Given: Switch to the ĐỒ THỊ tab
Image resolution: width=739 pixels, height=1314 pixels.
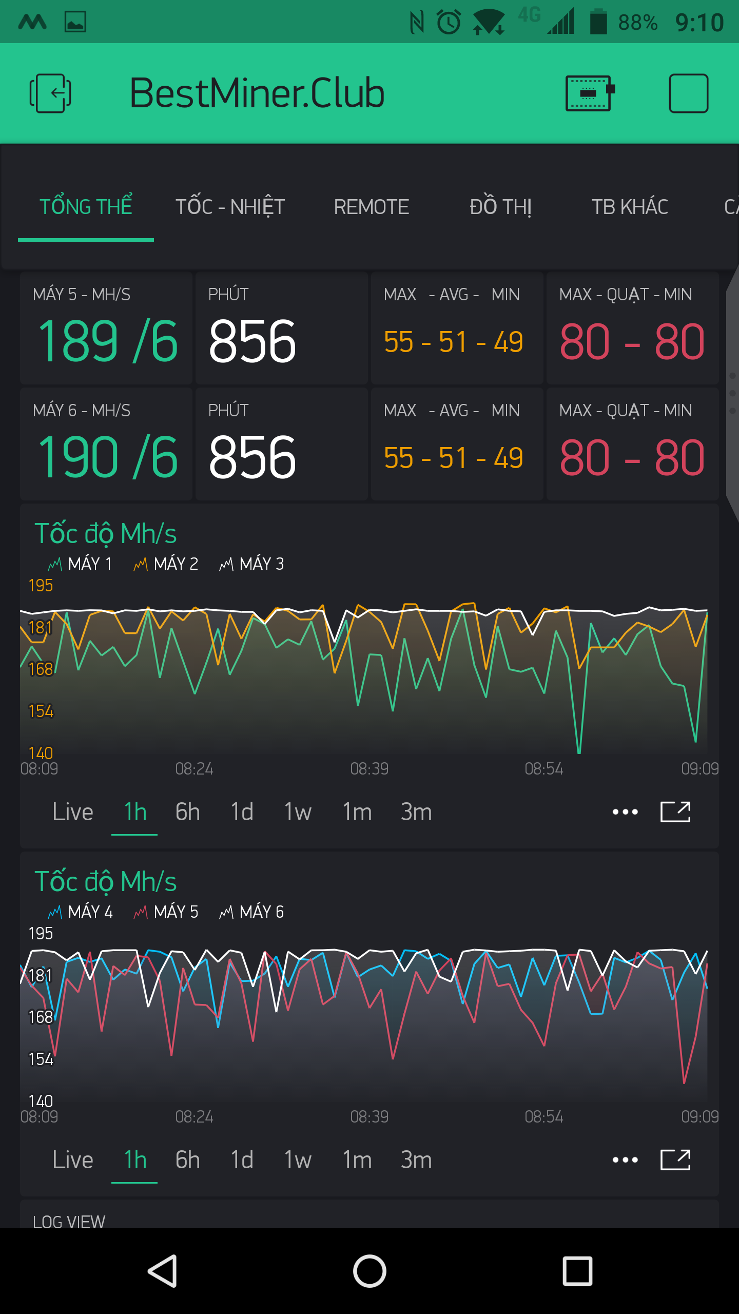Looking at the screenshot, I should coord(500,207).
